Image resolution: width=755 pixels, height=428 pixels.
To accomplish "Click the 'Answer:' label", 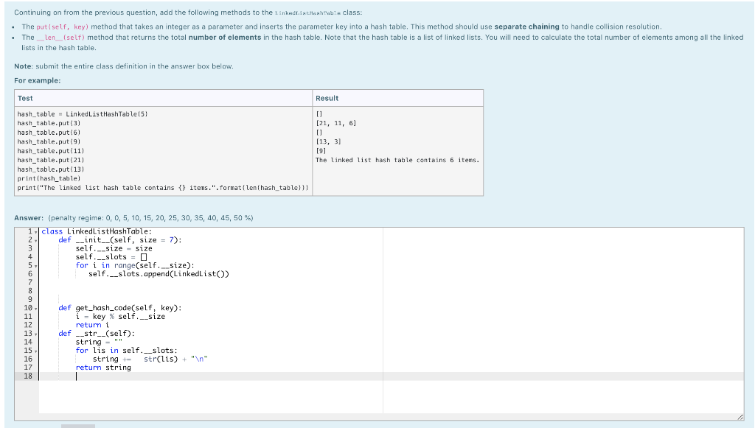I will (29, 218).
